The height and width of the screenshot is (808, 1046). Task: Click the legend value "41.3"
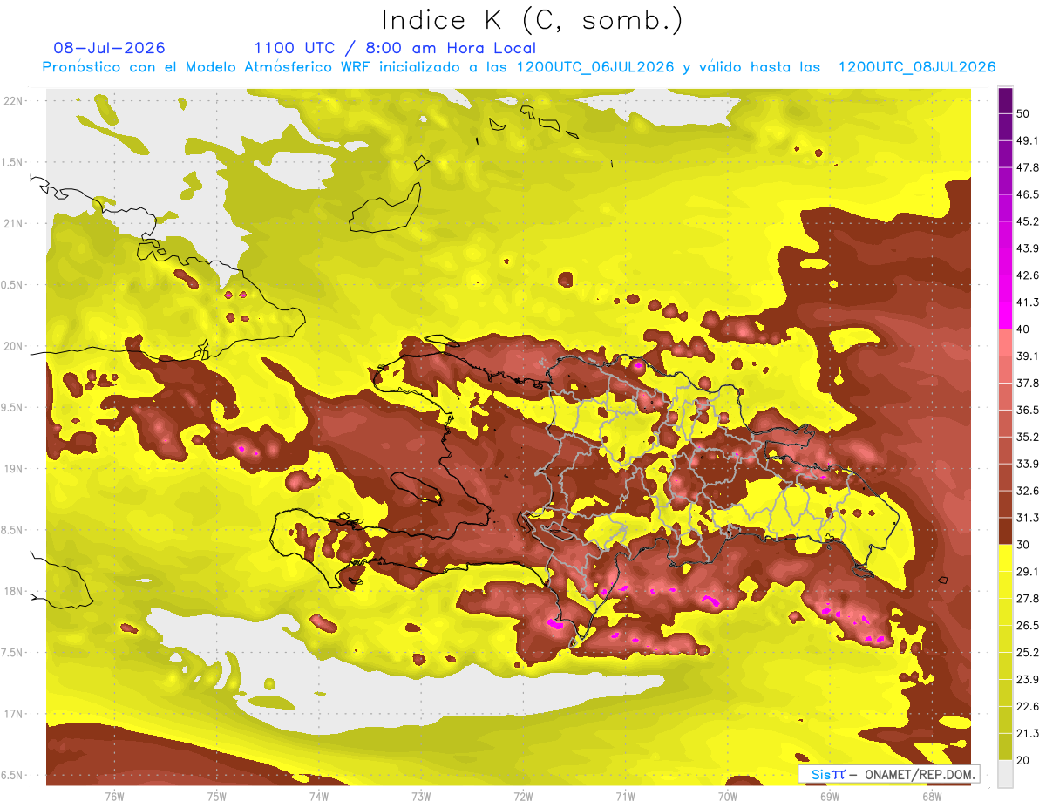tap(1027, 302)
